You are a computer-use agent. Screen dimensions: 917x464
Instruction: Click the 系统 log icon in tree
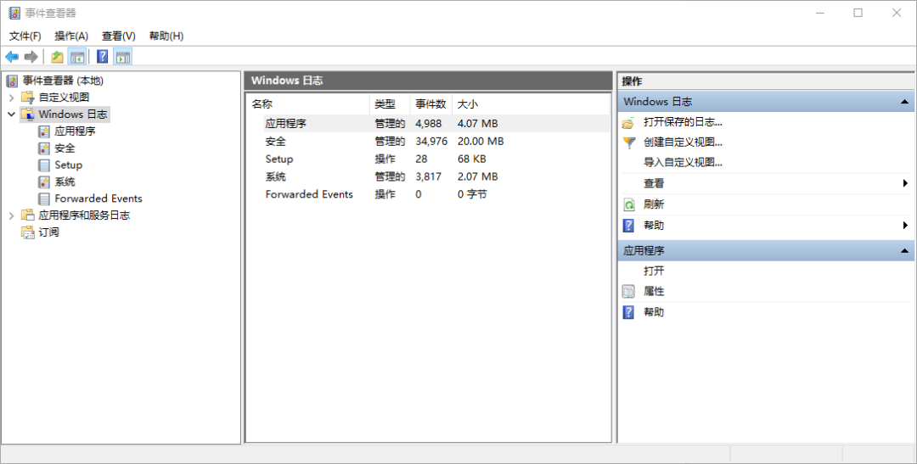[44, 182]
